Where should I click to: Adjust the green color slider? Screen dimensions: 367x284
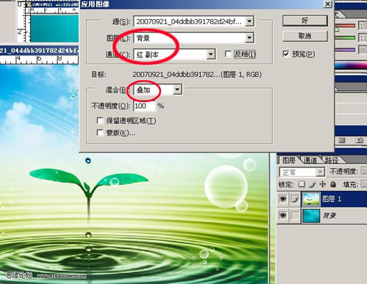point(345,37)
